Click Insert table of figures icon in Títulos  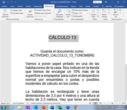pos(98,10)
